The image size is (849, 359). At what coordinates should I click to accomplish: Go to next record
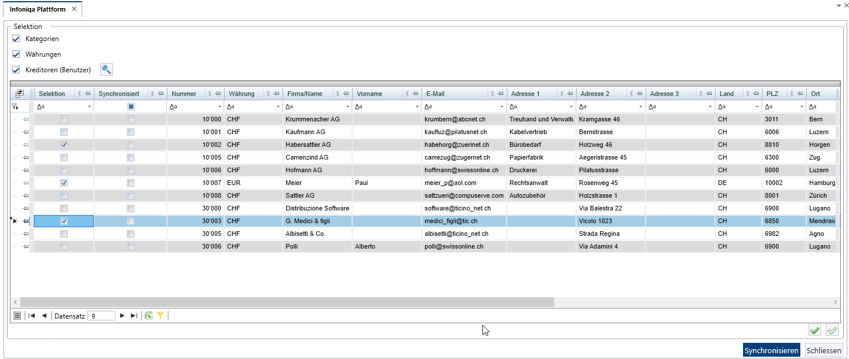pos(122,316)
